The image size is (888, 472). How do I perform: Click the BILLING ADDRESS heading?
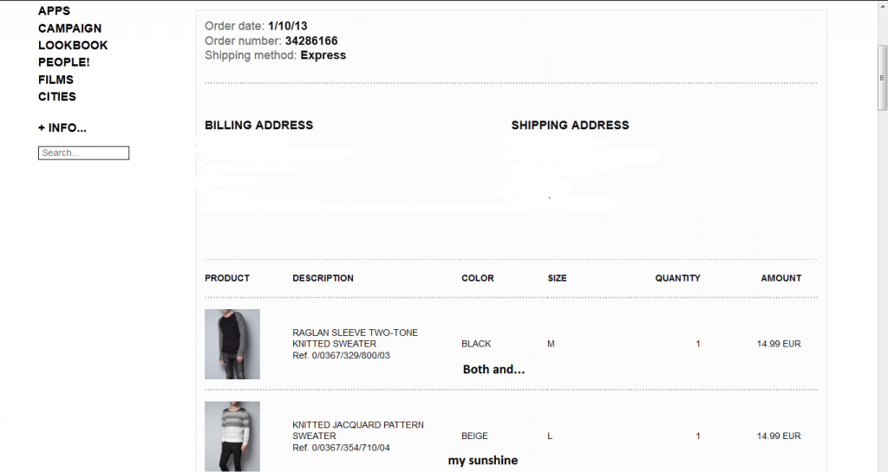(258, 126)
